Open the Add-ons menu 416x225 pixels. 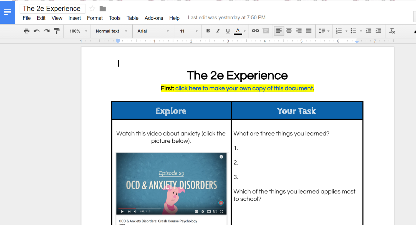(x=154, y=18)
